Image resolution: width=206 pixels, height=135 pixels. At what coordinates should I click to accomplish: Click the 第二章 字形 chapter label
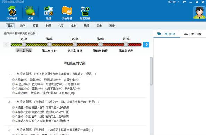coord(49,51)
